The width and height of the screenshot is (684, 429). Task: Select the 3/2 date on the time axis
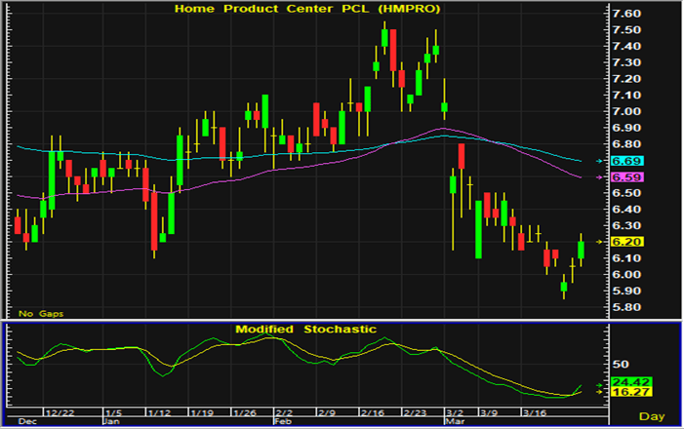pos(456,412)
